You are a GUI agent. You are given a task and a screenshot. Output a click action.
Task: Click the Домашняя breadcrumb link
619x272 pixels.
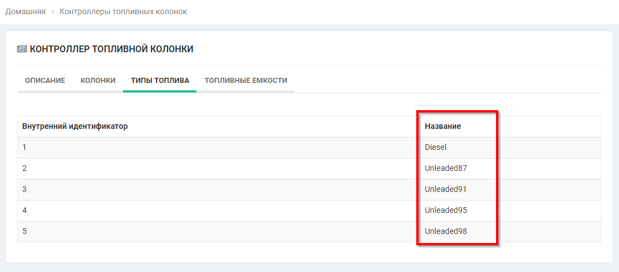(25, 11)
